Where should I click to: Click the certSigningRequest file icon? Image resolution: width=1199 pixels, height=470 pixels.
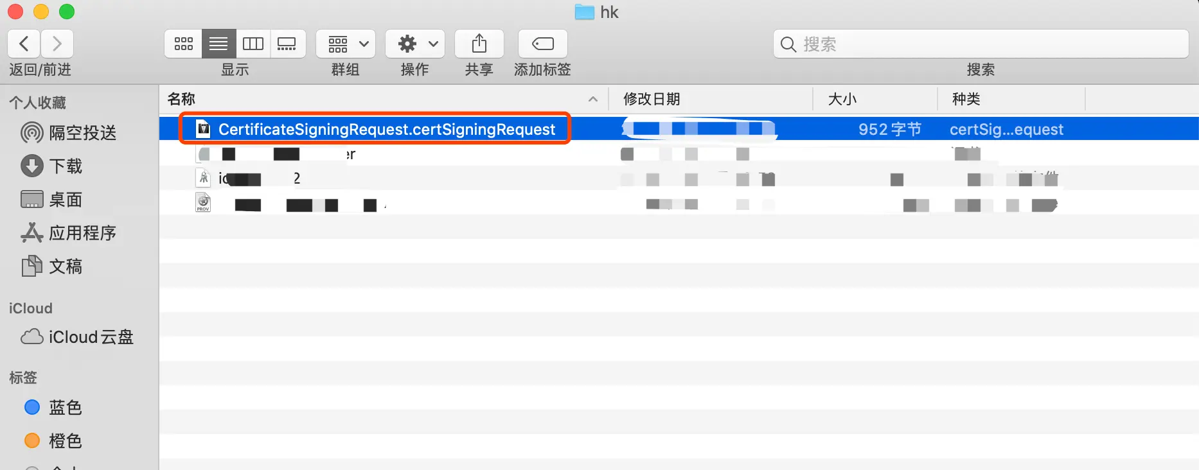point(203,129)
